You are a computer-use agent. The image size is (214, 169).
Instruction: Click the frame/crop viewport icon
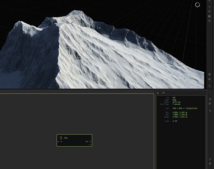(x=209, y=79)
